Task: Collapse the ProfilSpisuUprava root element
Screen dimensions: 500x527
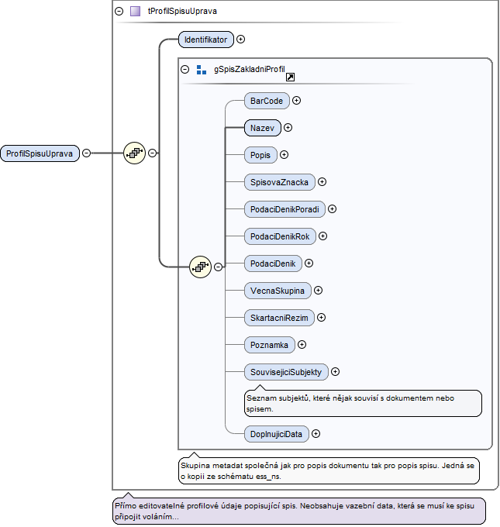Action: click(86, 153)
